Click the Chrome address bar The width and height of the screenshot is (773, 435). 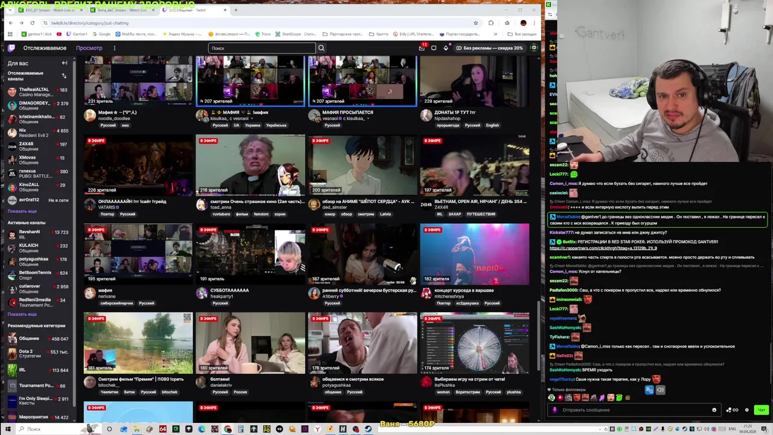(260, 23)
